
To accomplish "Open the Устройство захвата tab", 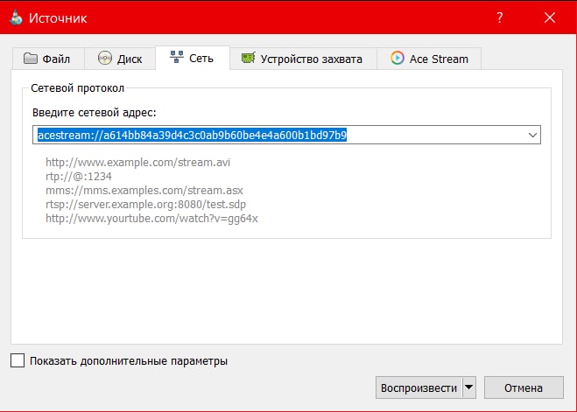I will (x=303, y=59).
